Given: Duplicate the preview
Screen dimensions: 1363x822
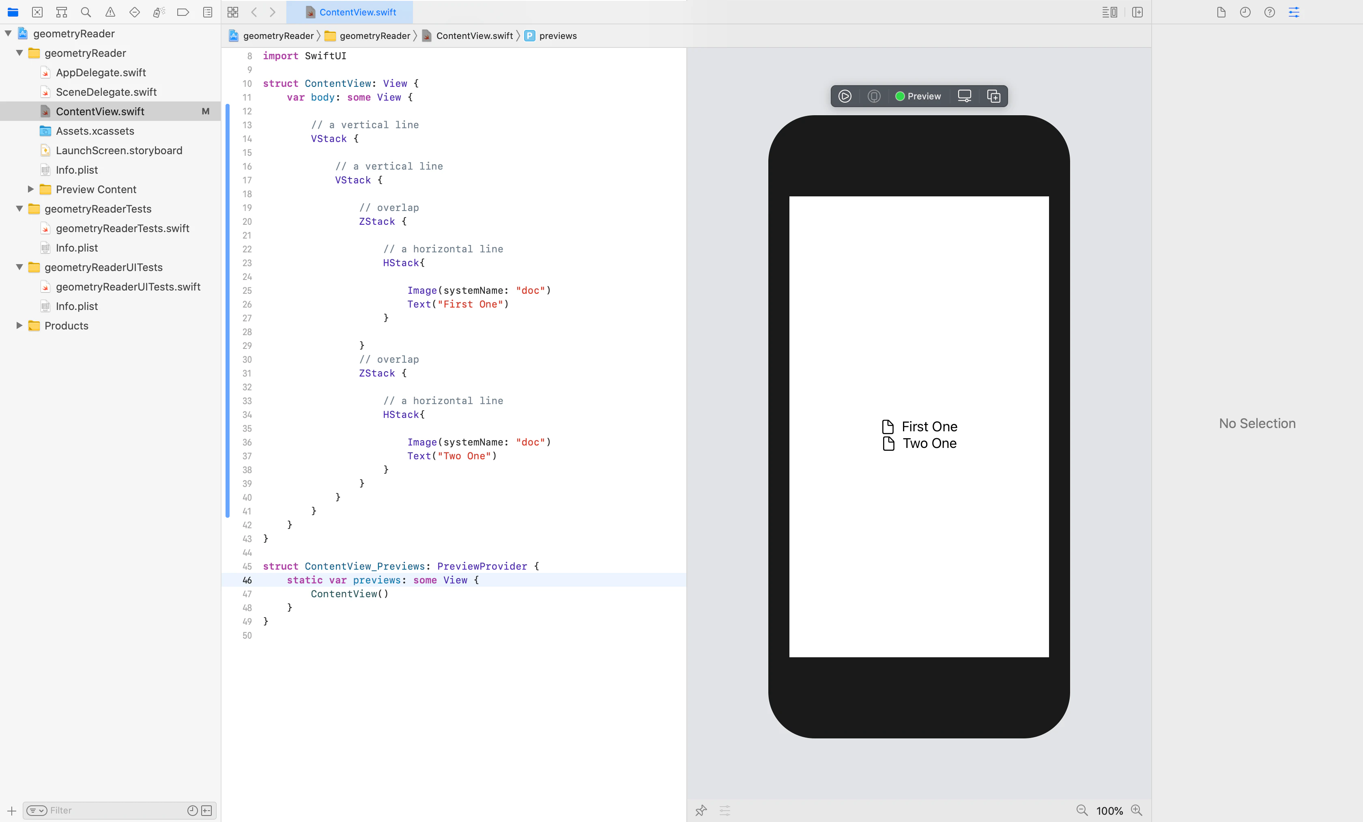Looking at the screenshot, I should (x=993, y=96).
